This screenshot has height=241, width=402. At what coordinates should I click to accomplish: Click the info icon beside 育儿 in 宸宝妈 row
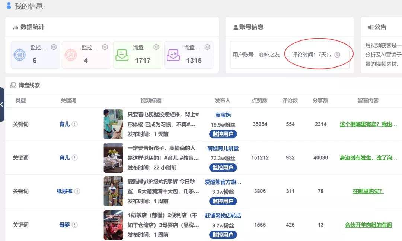pyautogui.click(x=74, y=124)
